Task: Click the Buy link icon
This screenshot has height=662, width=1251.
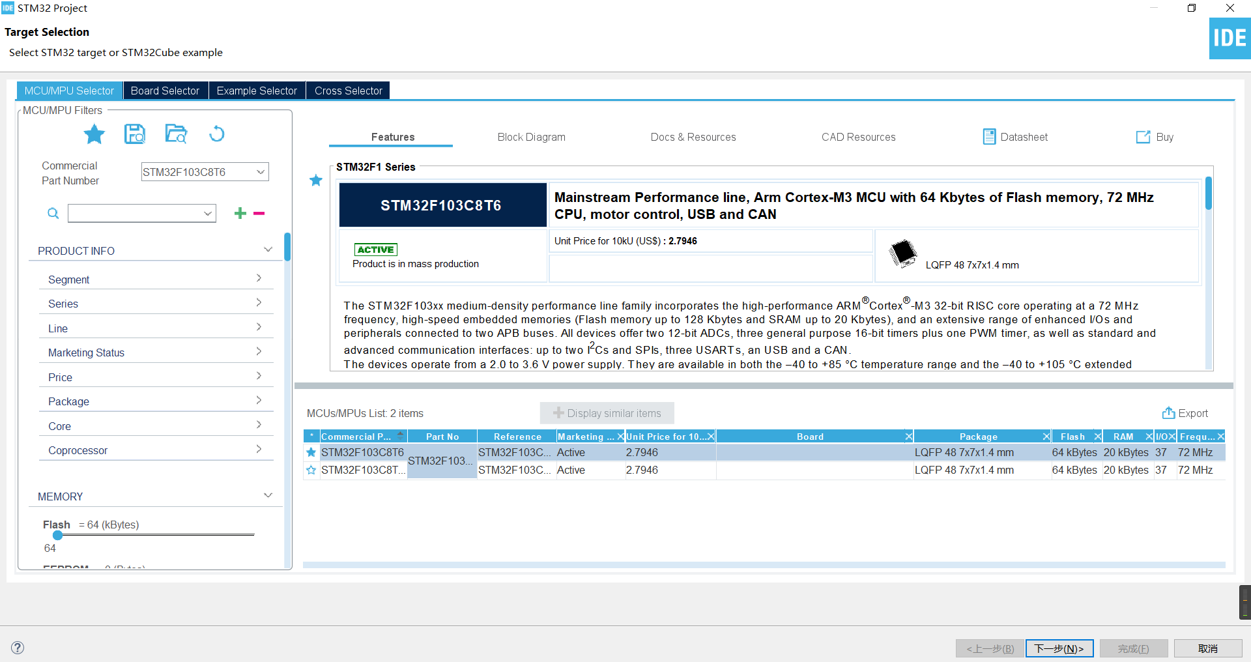Action: coord(1143,137)
